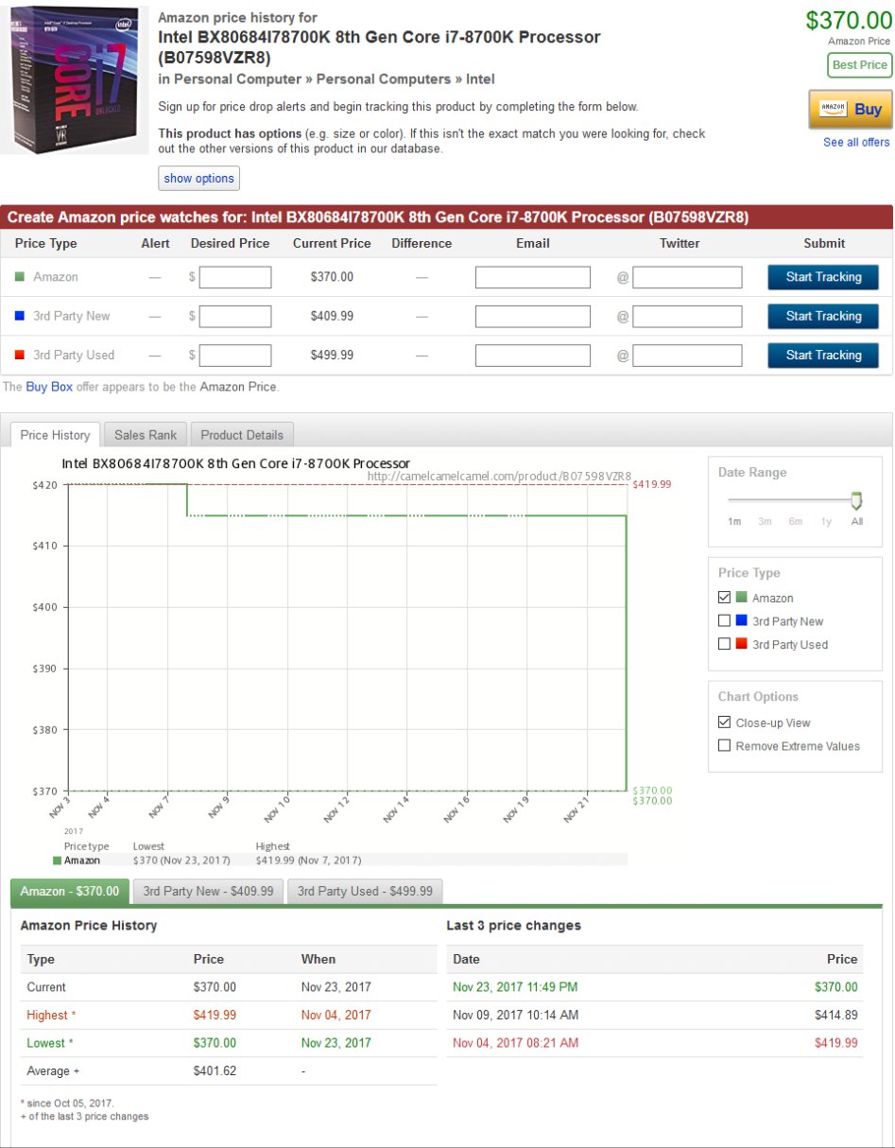Open the See all offers link
The width and height of the screenshot is (895, 1148).
(x=856, y=142)
